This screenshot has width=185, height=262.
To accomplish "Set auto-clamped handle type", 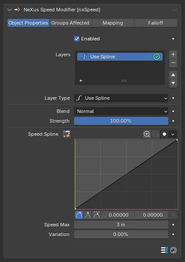I will tap(96, 215).
